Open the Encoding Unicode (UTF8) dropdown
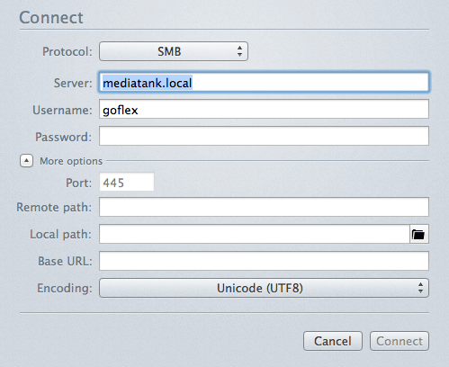 point(264,288)
